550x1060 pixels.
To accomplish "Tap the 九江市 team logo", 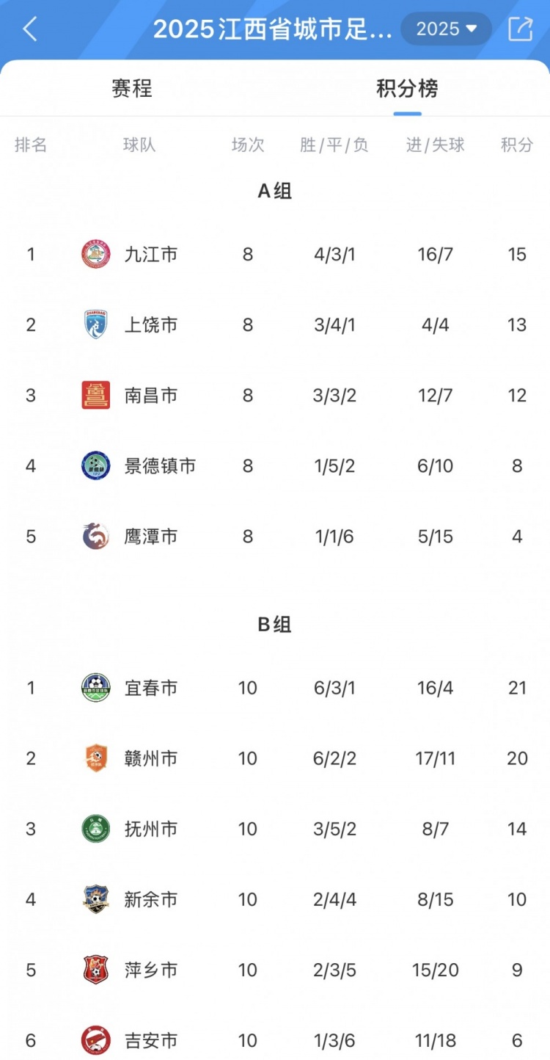I will tap(96, 255).
